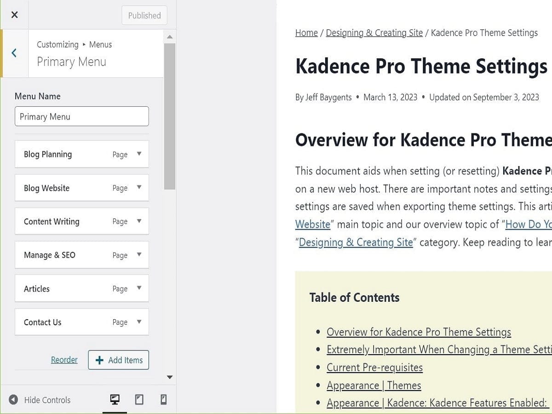Switch to tablet preview mode
This screenshot has width=552, height=414.
pyautogui.click(x=139, y=400)
